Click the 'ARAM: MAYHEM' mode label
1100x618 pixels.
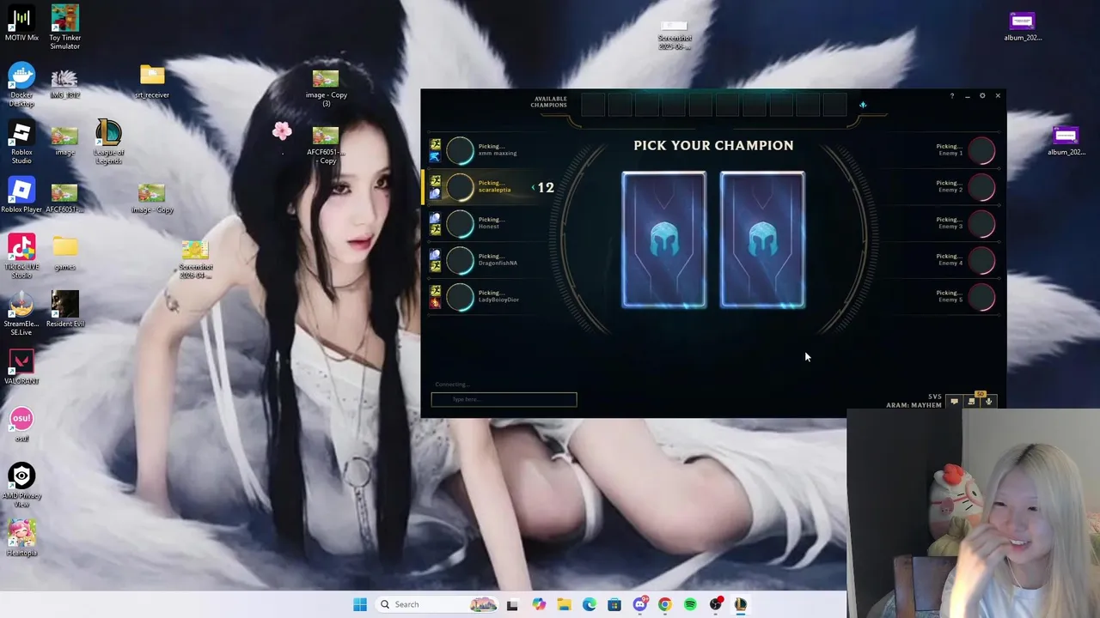click(x=914, y=405)
